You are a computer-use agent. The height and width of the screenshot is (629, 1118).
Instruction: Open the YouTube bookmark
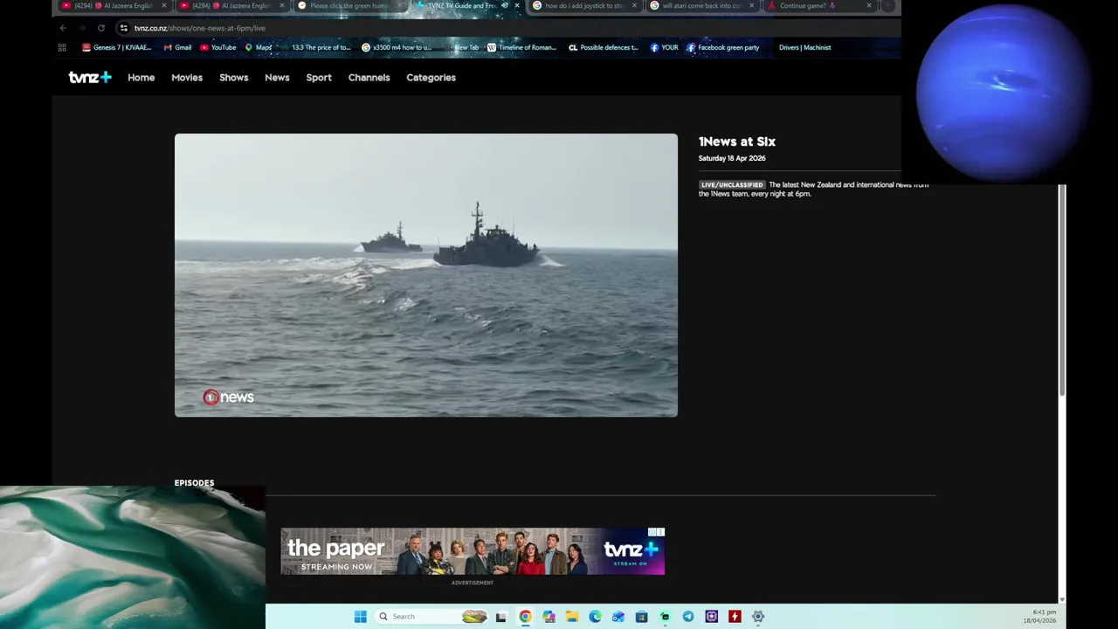tap(218, 47)
